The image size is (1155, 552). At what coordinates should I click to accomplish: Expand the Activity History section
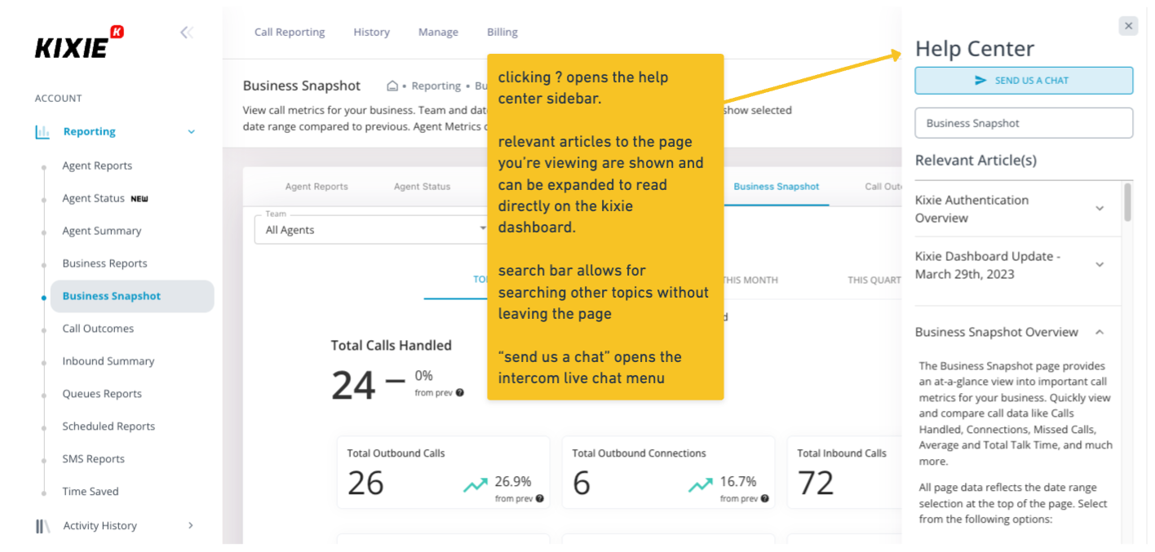pyautogui.click(x=191, y=526)
